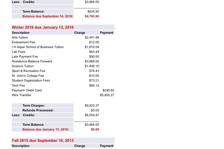Select St. John's College Fee entry
This screenshot has width=224, height=149.
[28, 76]
